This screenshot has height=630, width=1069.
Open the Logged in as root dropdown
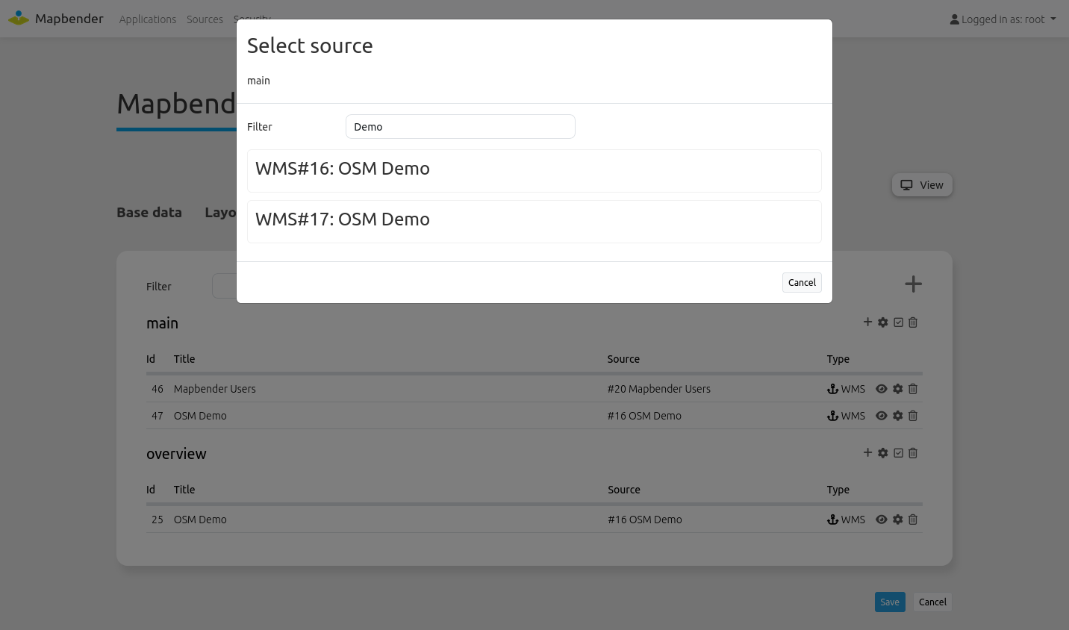point(1003,19)
